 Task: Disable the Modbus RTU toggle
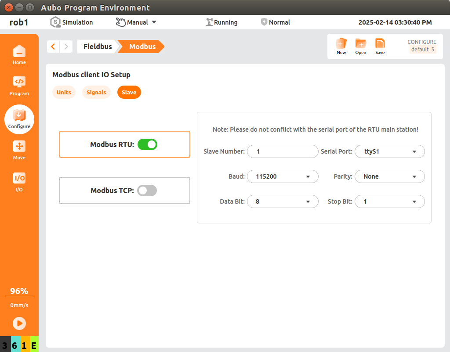147,144
